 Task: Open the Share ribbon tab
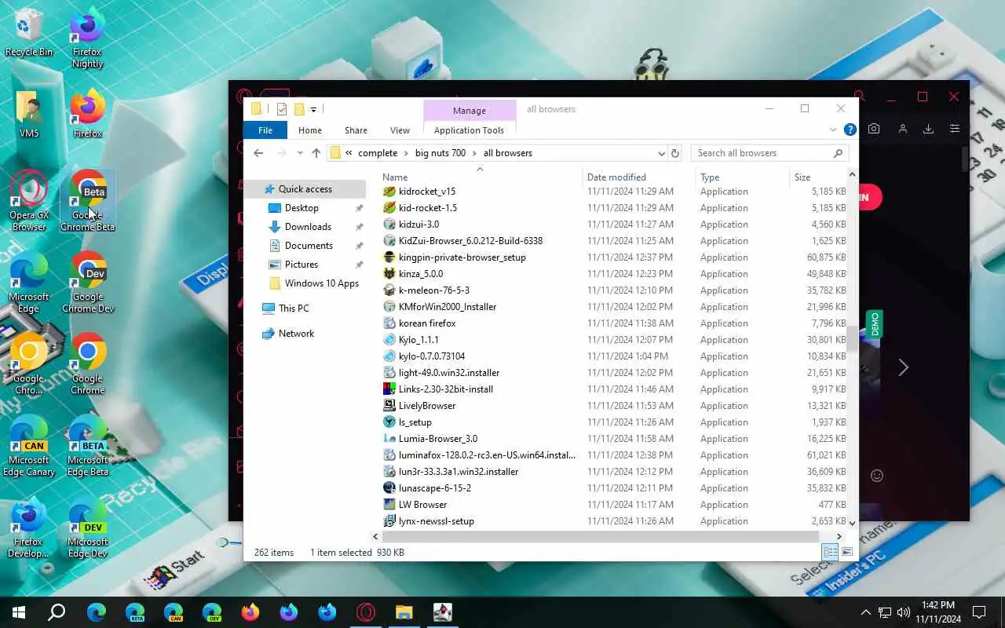(356, 130)
